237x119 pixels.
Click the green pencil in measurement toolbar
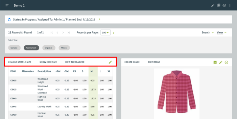(110, 62)
